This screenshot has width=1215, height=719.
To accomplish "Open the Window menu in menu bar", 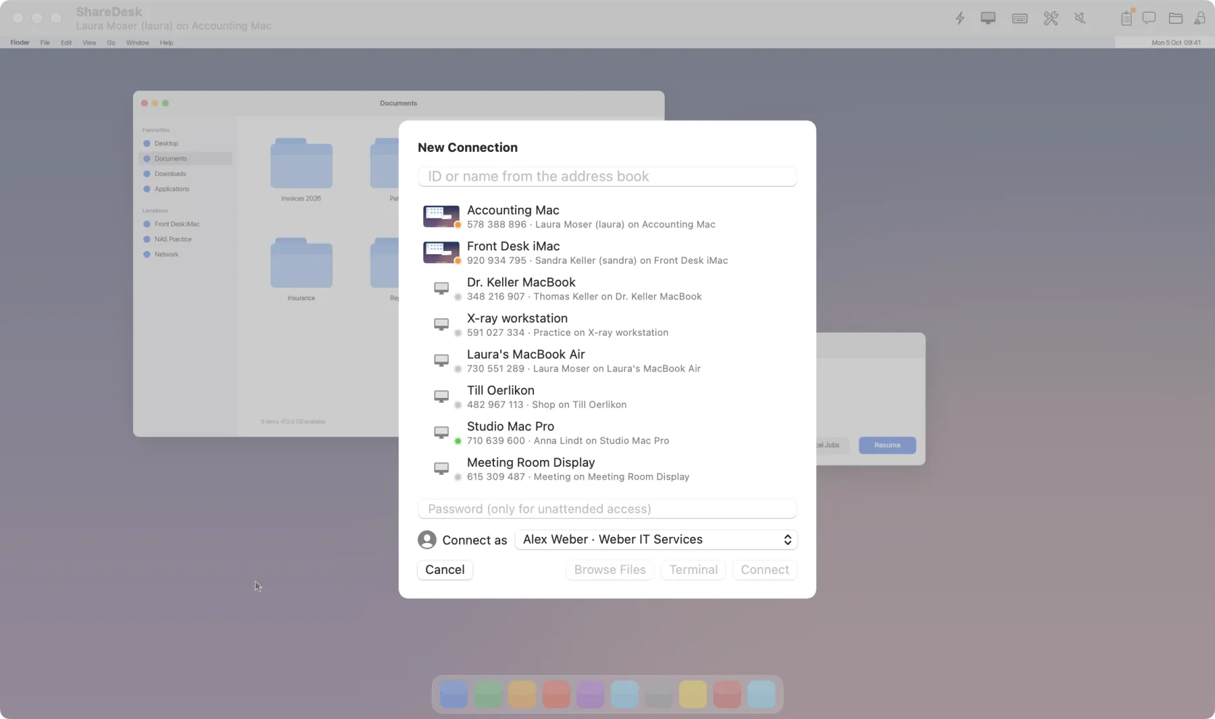I will (138, 42).
